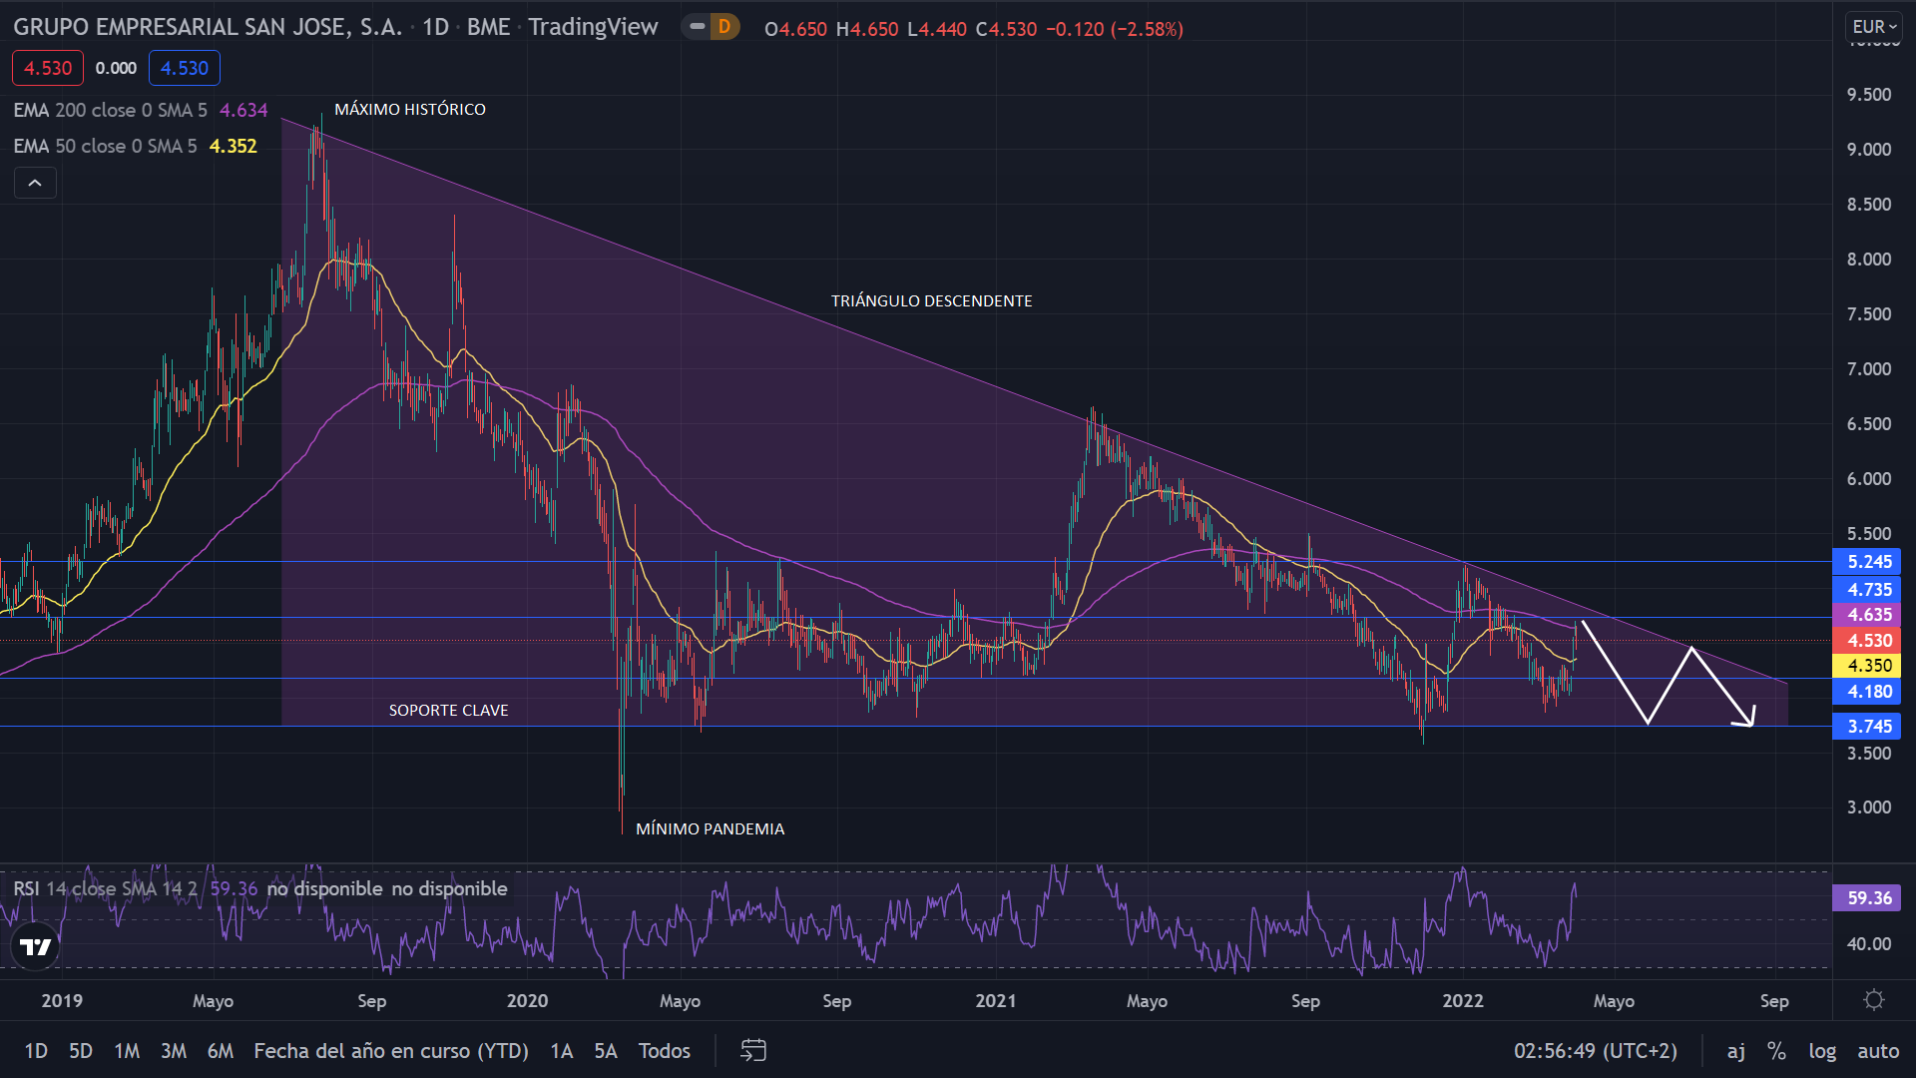Viewport: 1916px width, 1078px height.
Task: Toggle adjusted data aj option
Action: point(1736,1050)
